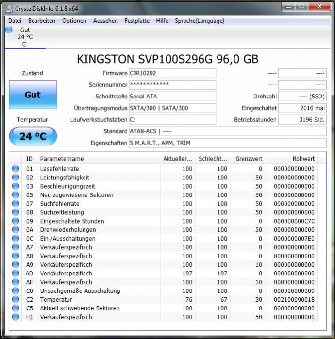
Task: Select the C: drive status orb
Action: pos(9,30)
